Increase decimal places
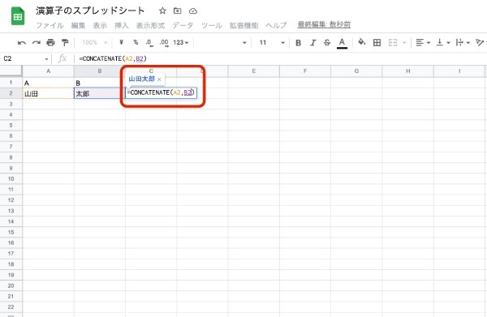Viewport: 487px width, 317px height. tap(164, 42)
